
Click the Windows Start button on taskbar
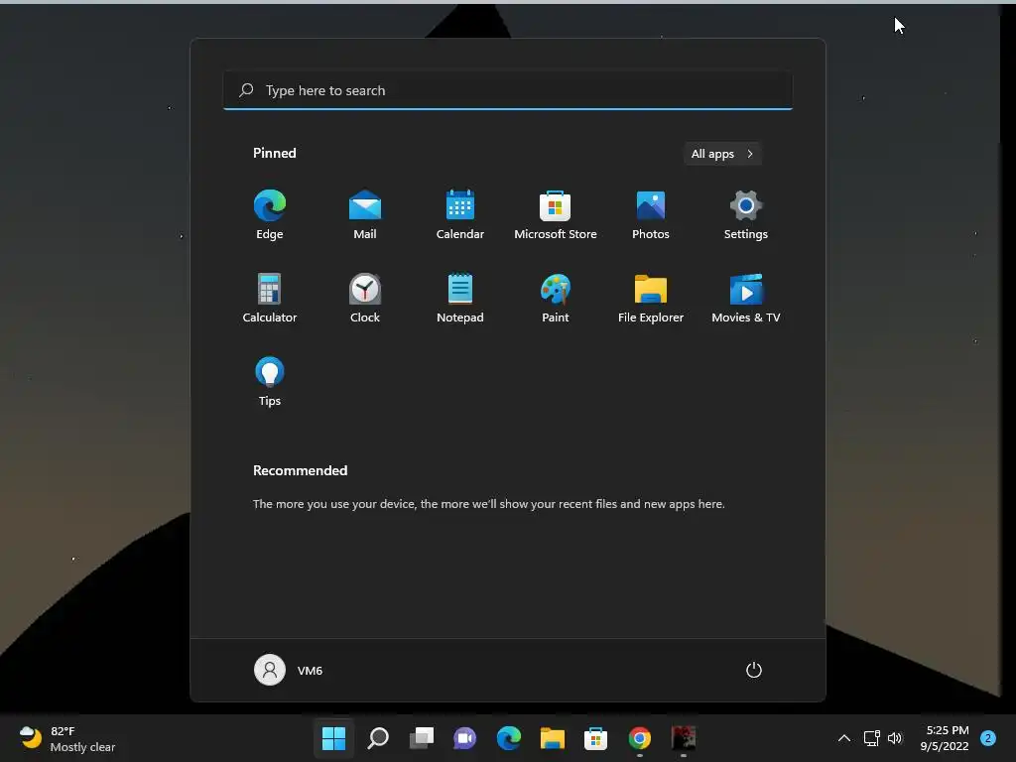[333, 738]
